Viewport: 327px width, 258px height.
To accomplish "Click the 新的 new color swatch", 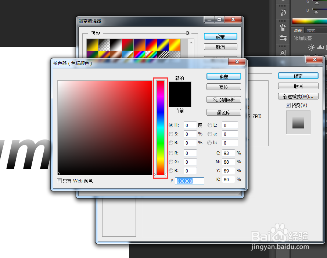I will pos(180,88).
